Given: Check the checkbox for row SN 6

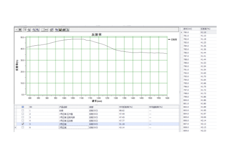Looking at the screenshot, I should pos(23,127).
